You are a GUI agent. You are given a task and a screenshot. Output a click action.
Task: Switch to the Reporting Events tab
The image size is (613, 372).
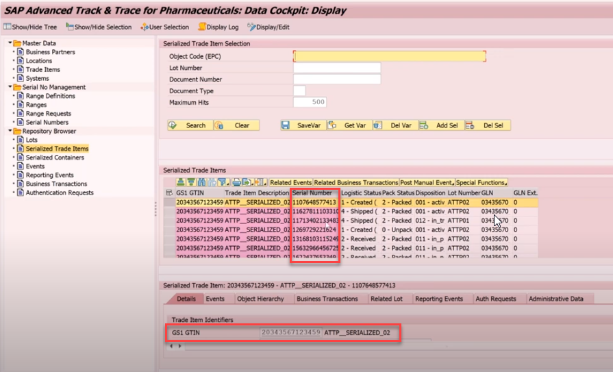point(439,299)
